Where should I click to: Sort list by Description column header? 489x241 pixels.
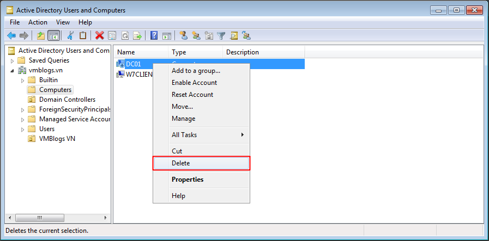[x=243, y=52]
